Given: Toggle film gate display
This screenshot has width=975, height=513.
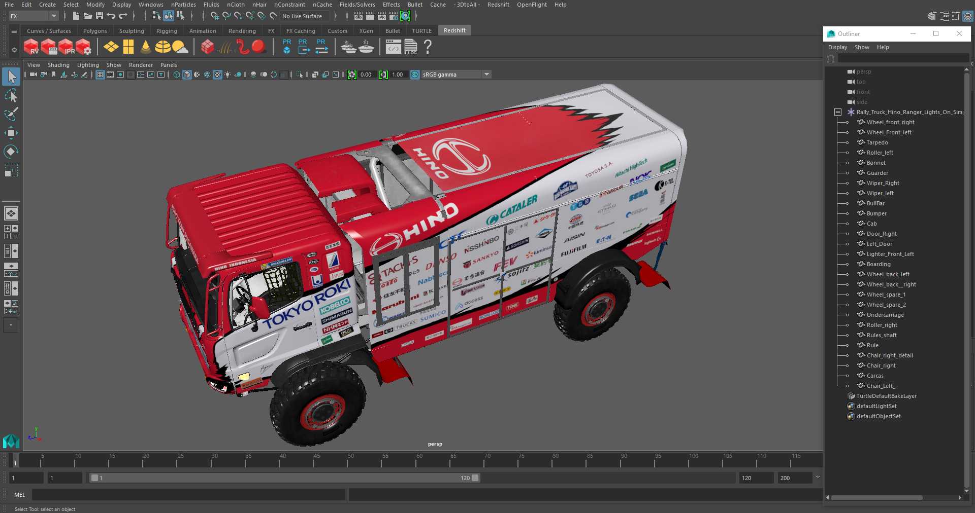Looking at the screenshot, I should 110,75.
